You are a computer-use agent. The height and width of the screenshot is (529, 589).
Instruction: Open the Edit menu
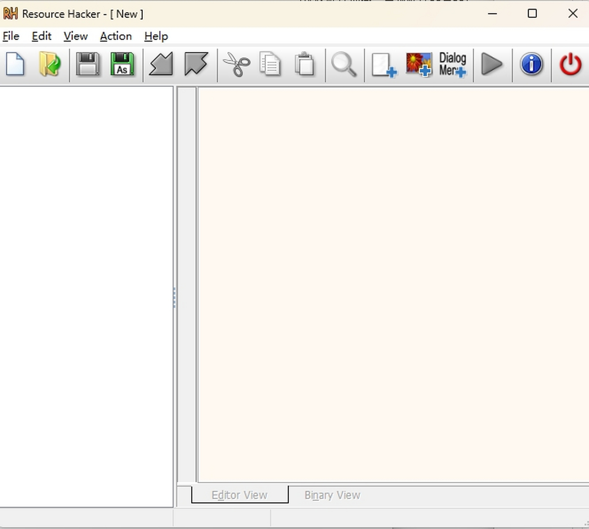point(42,36)
